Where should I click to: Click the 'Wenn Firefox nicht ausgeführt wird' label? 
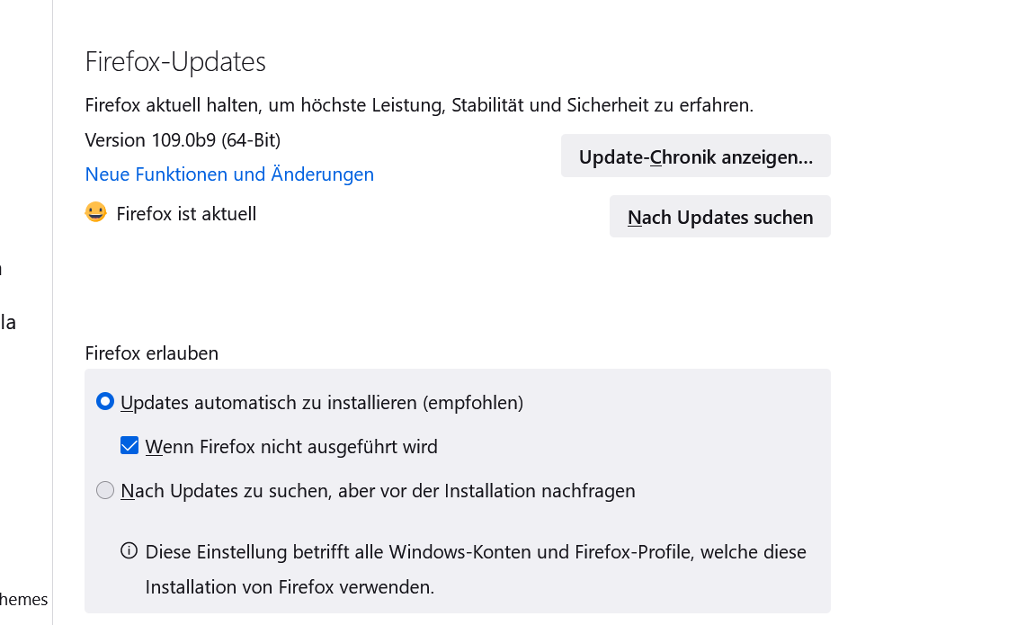291,446
